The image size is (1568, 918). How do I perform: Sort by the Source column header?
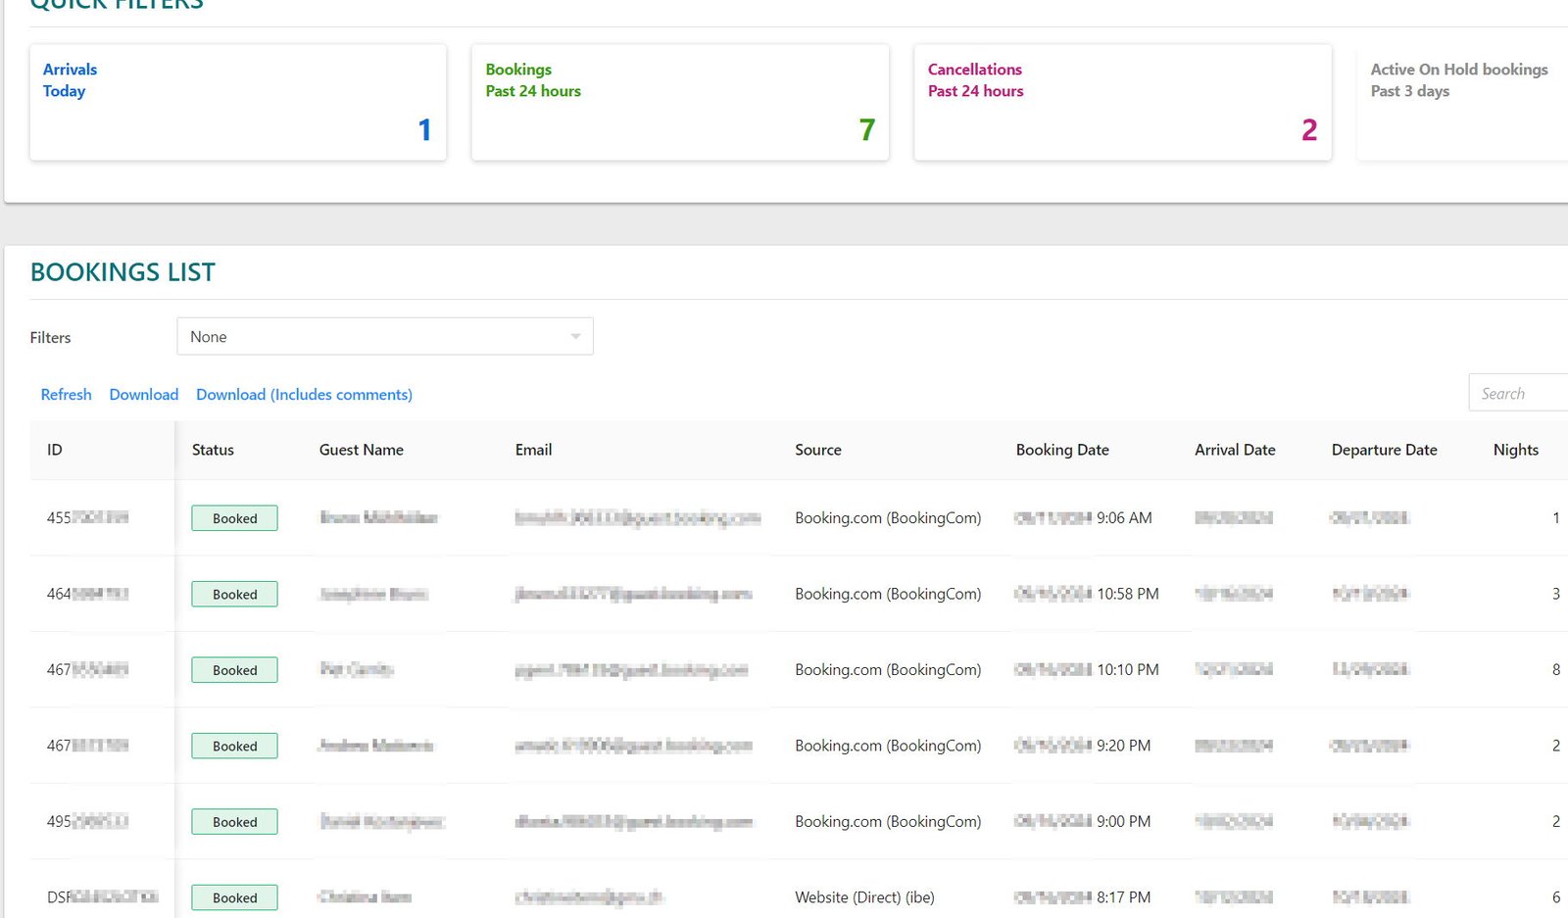coord(818,450)
